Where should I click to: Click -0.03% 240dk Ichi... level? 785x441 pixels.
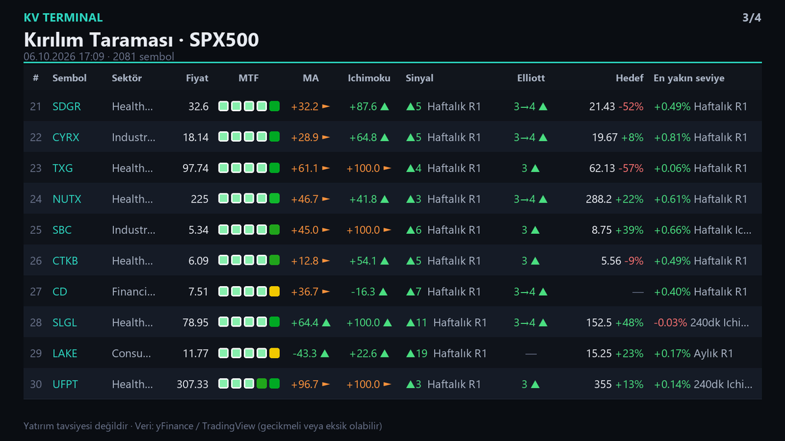pos(703,323)
